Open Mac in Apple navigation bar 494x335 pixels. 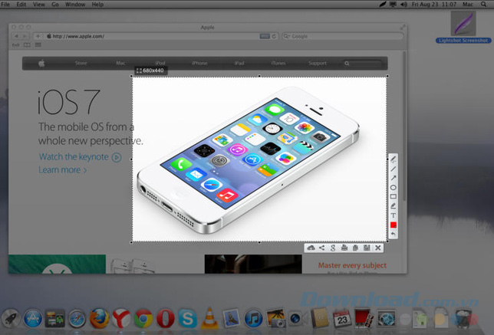pyautogui.click(x=120, y=63)
